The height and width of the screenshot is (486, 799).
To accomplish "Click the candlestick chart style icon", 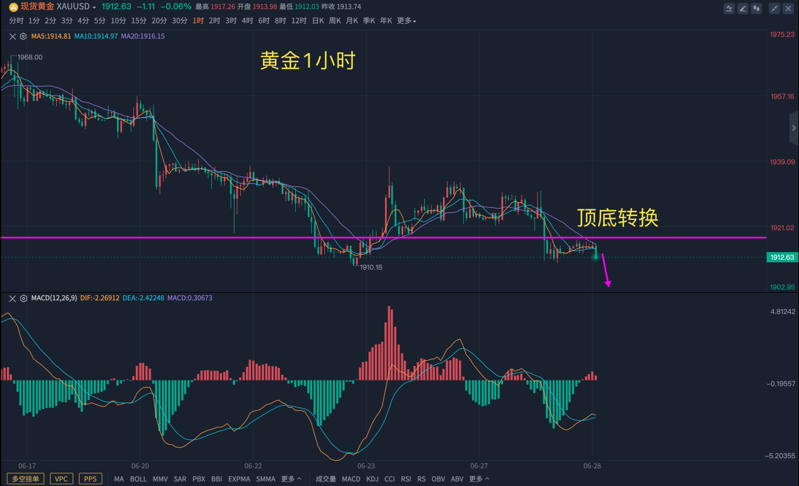I will [x=756, y=8].
